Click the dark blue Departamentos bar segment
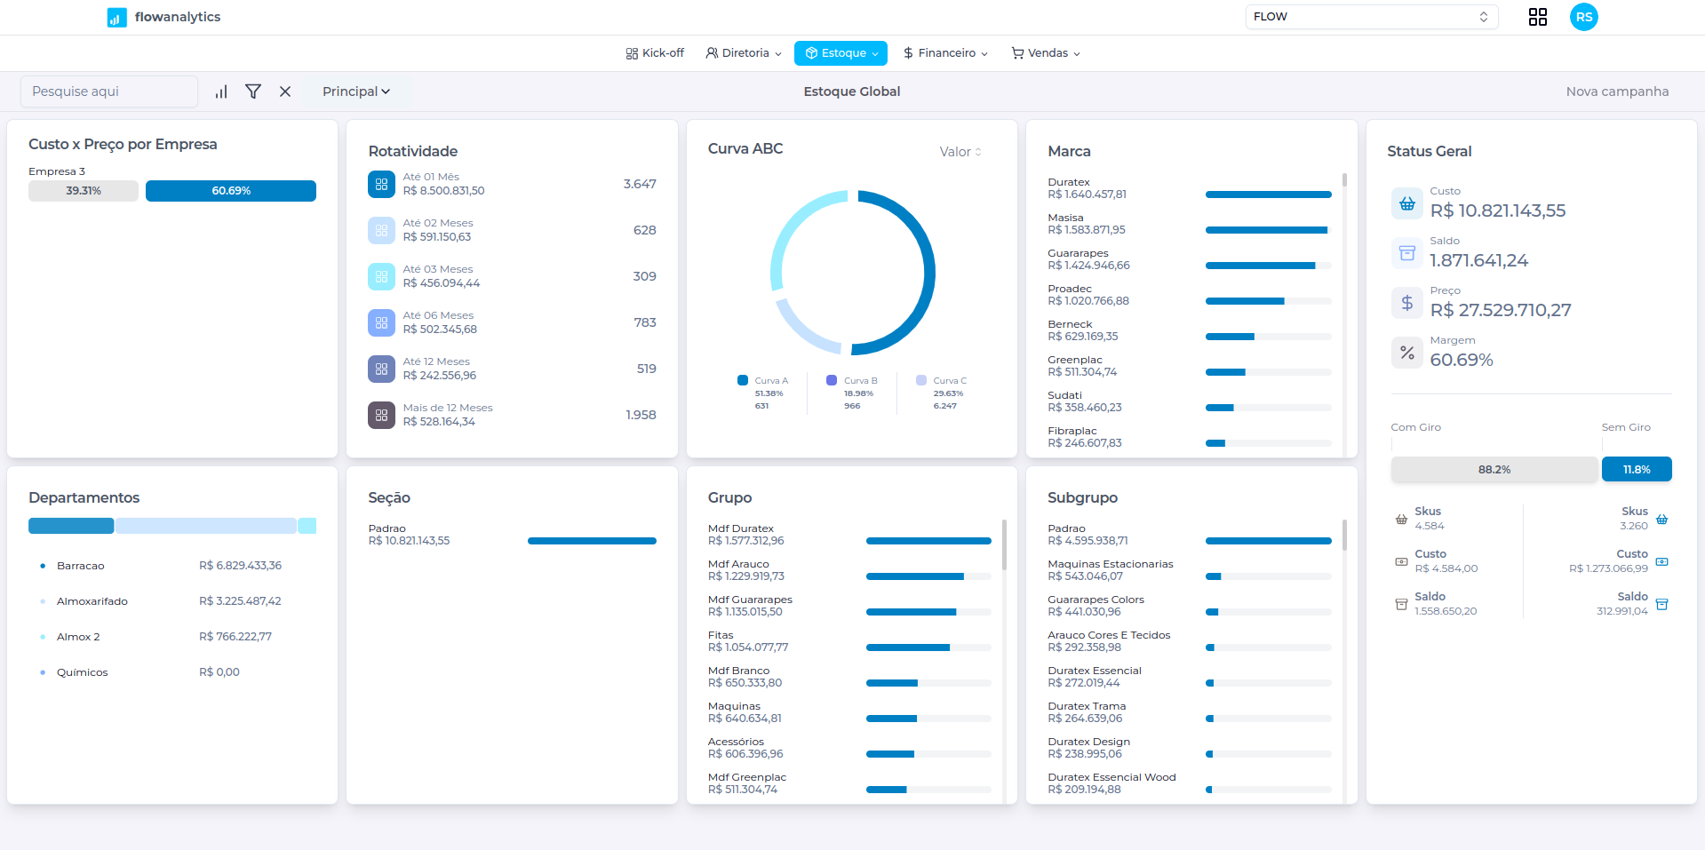 tap(71, 526)
